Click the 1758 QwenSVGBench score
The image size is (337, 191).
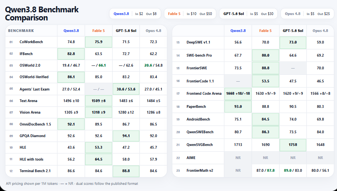(293, 144)
